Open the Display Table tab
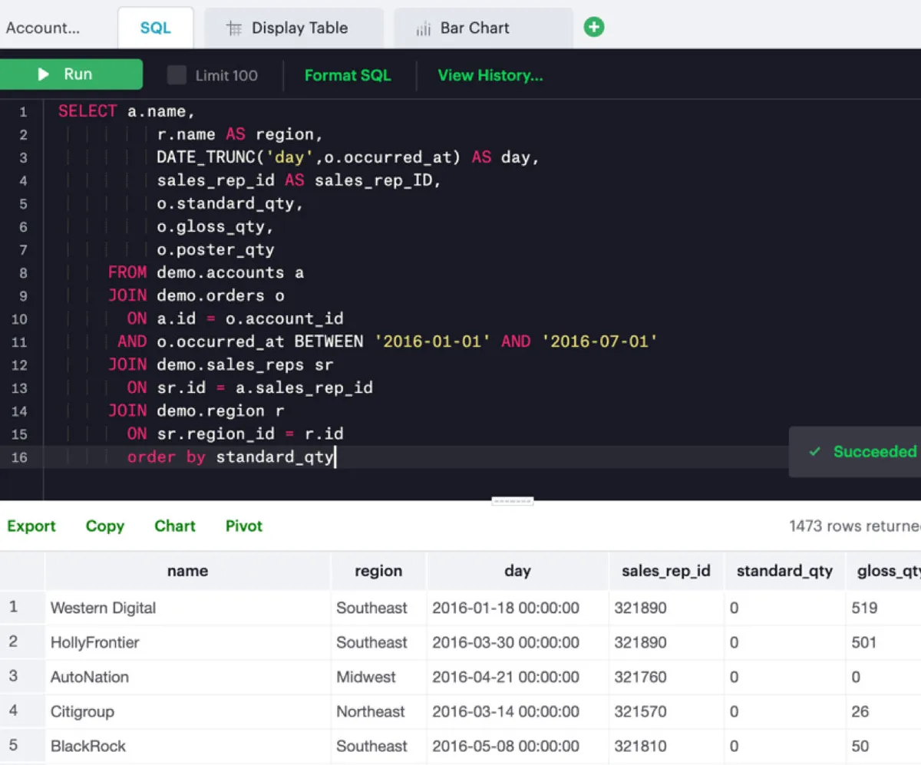The width and height of the screenshot is (921, 765). (x=299, y=28)
